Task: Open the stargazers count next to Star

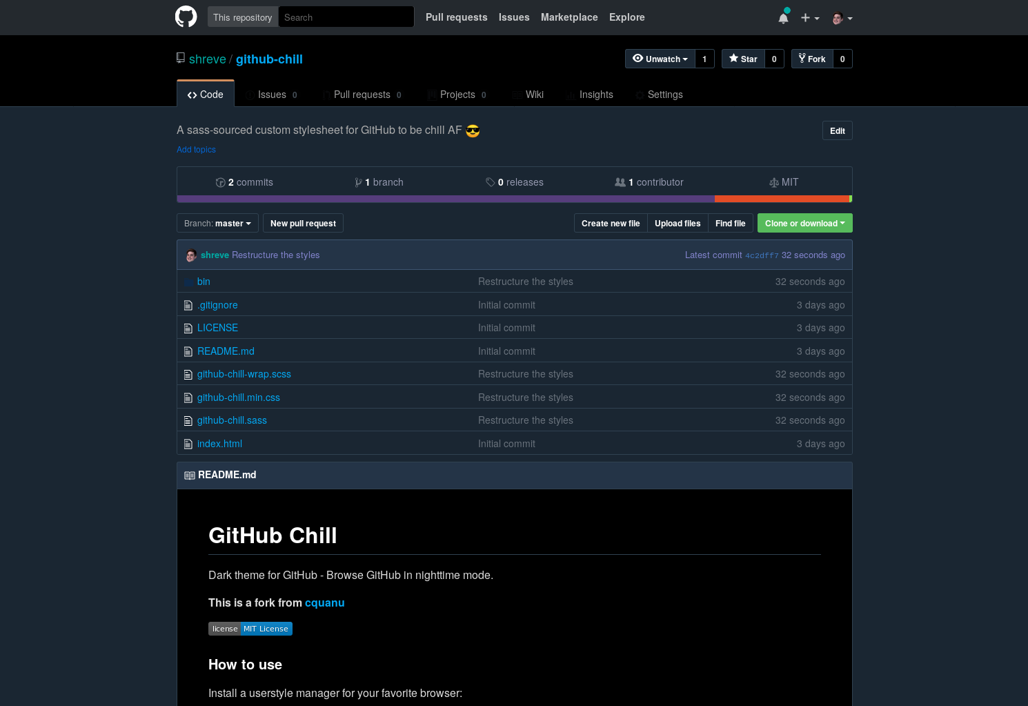Action: pos(774,59)
